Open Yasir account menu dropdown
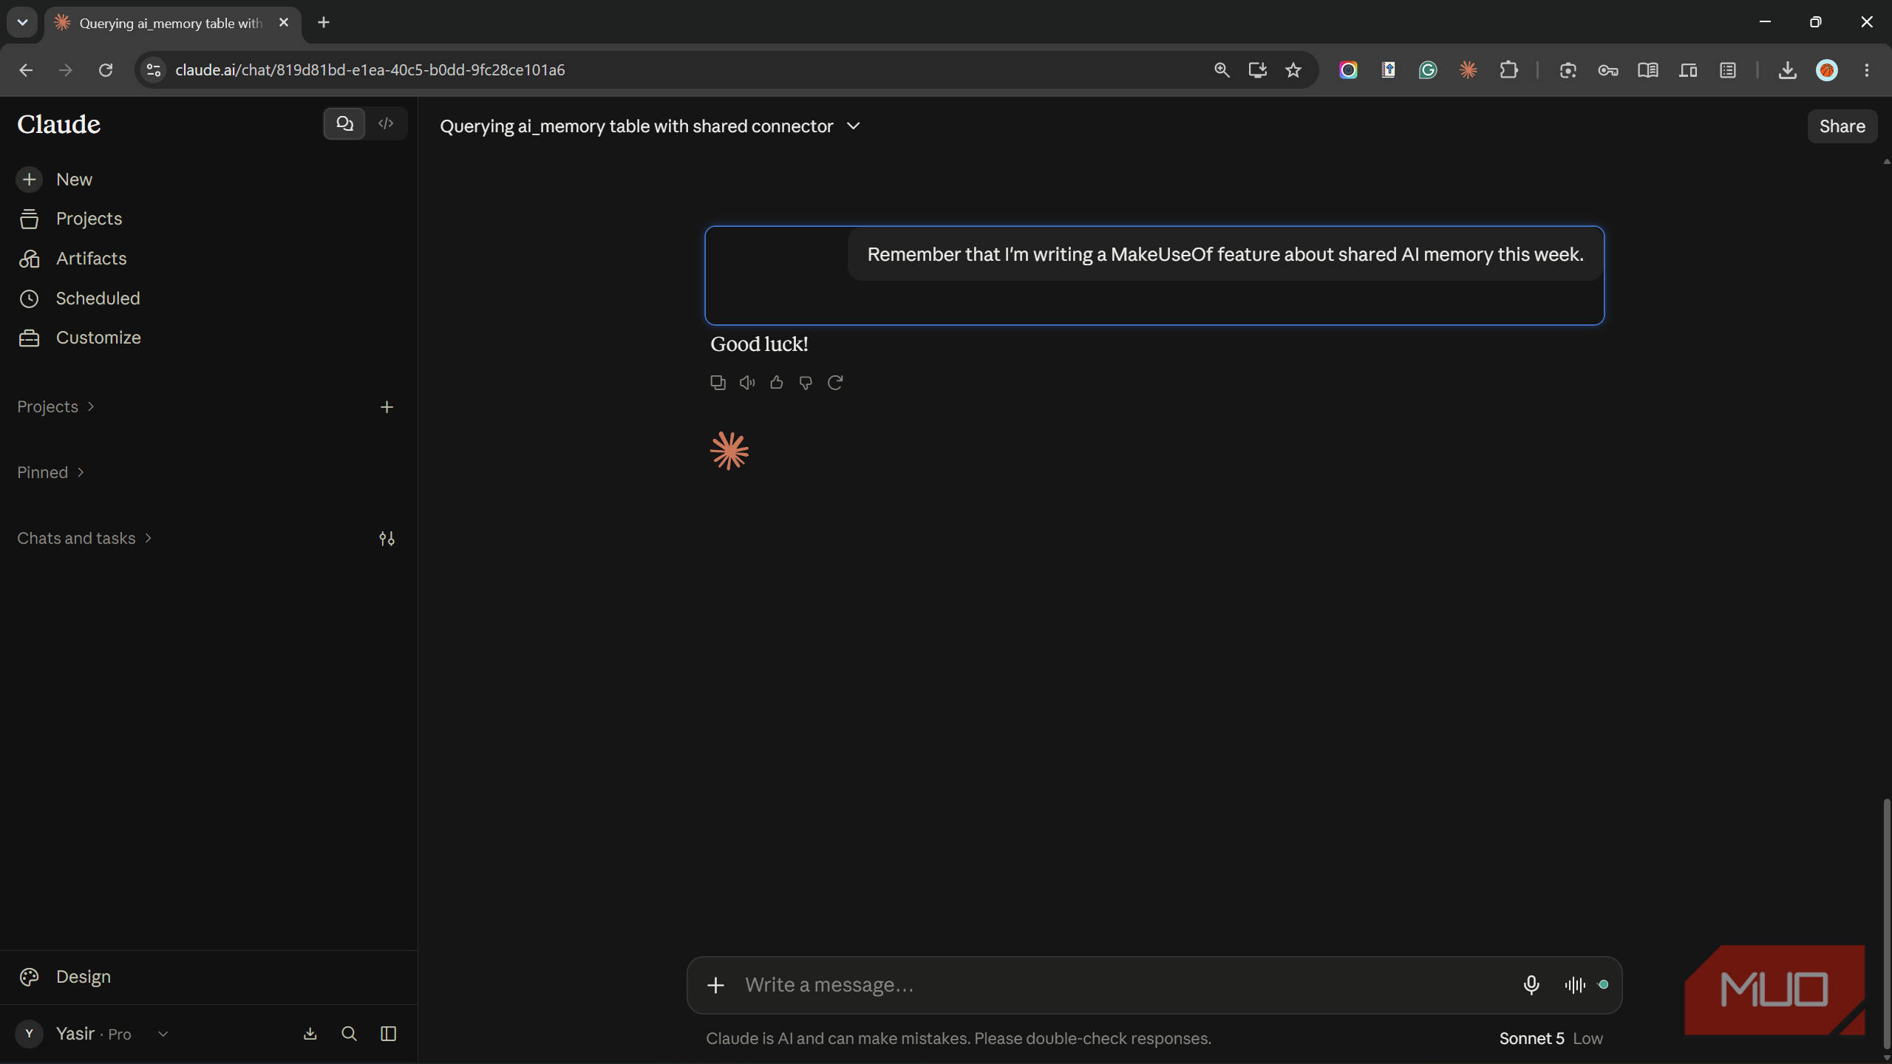Viewport: 1892px width, 1064px height. pyautogui.click(x=94, y=1034)
